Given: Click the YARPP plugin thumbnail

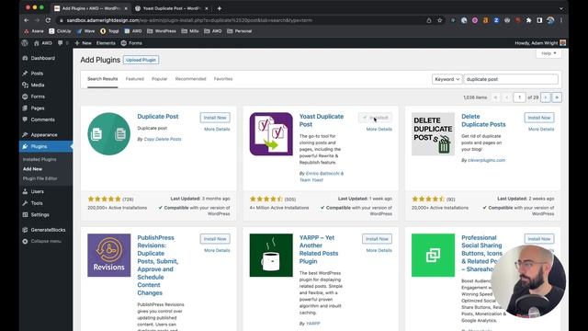Looking at the screenshot, I should click(271, 256).
